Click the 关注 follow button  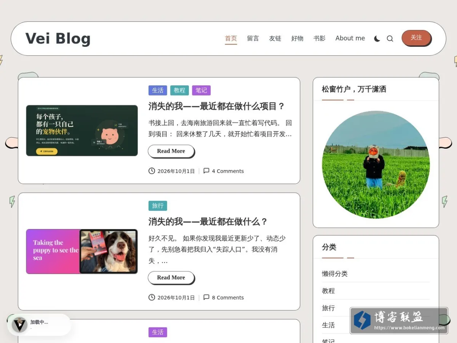(416, 38)
